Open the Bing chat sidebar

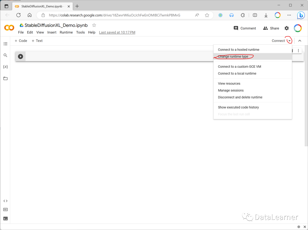(301, 15)
